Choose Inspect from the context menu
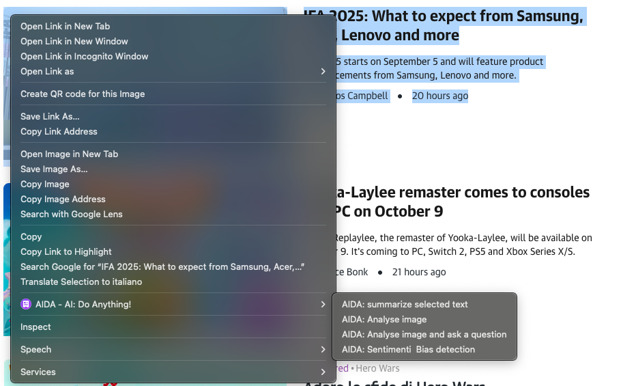The width and height of the screenshot is (621, 386). click(x=173, y=327)
